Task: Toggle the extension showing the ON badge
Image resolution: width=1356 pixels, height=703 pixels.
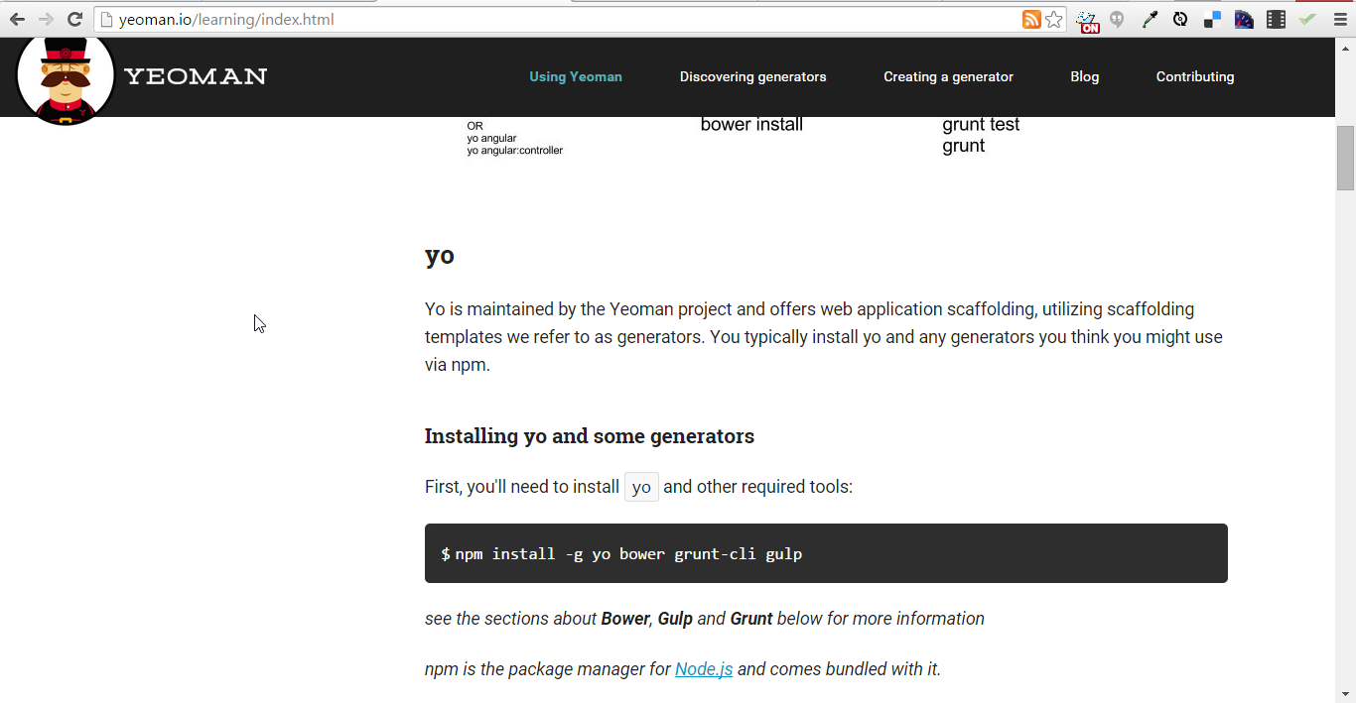Action: tap(1088, 21)
